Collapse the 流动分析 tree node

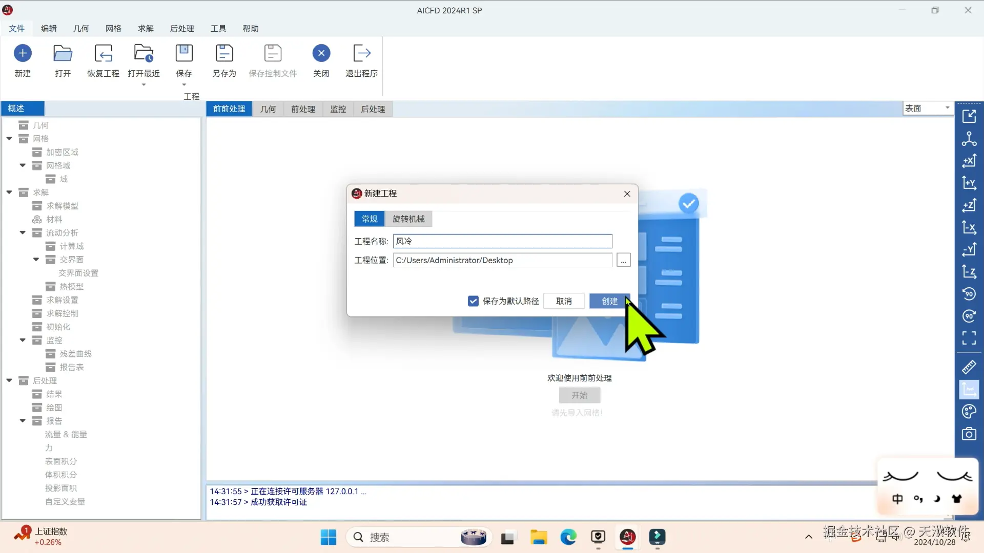click(x=23, y=233)
